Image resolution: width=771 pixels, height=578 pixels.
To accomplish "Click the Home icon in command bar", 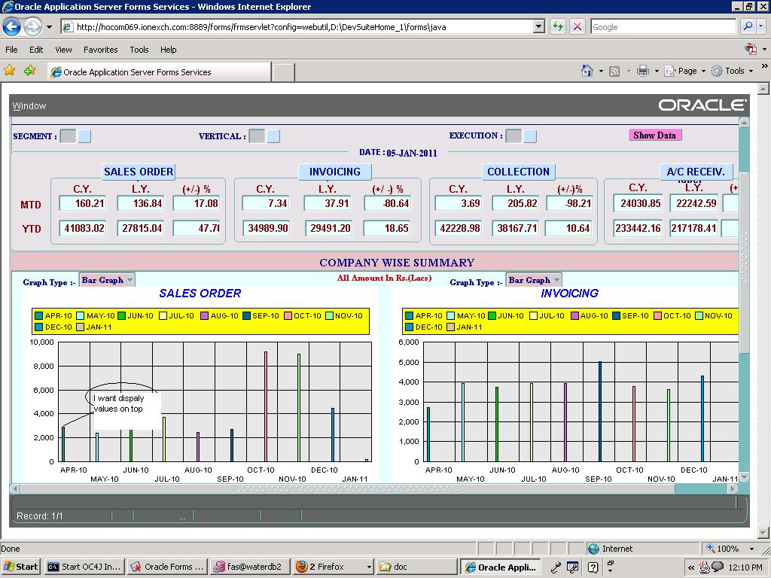I will [x=587, y=71].
